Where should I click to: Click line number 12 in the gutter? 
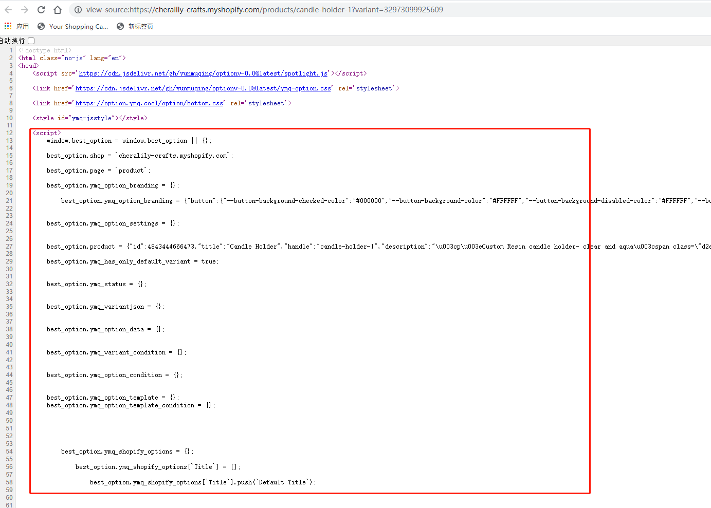click(x=9, y=133)
